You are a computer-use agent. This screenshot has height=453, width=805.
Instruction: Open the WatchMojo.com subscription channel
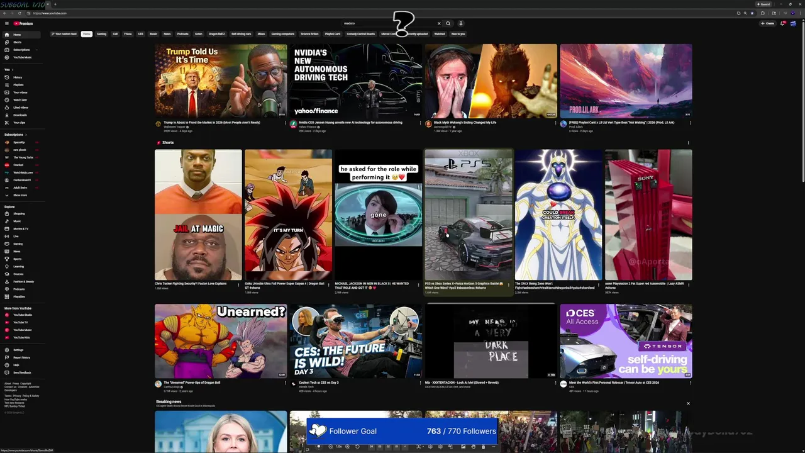(x=23, y=172)
